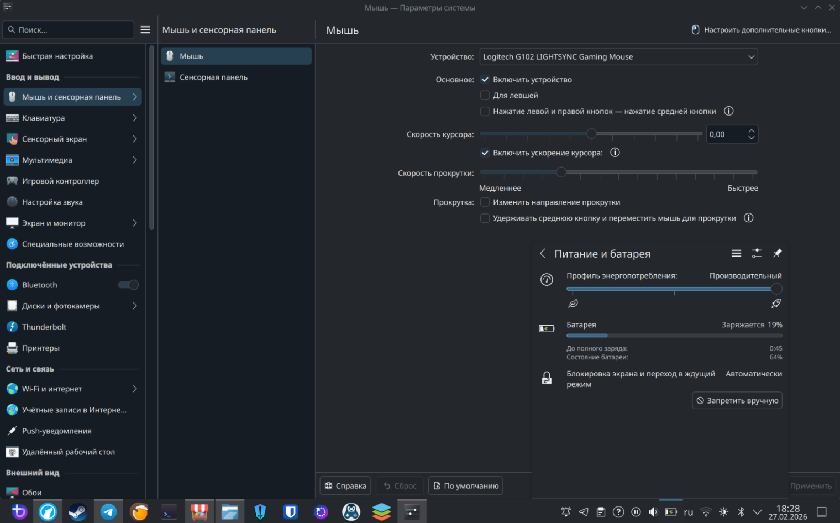Toggle Изменить направление прокрутки checkbox
Image resolution: width=840 pixels, height=523 pixels.
point(485,202)
